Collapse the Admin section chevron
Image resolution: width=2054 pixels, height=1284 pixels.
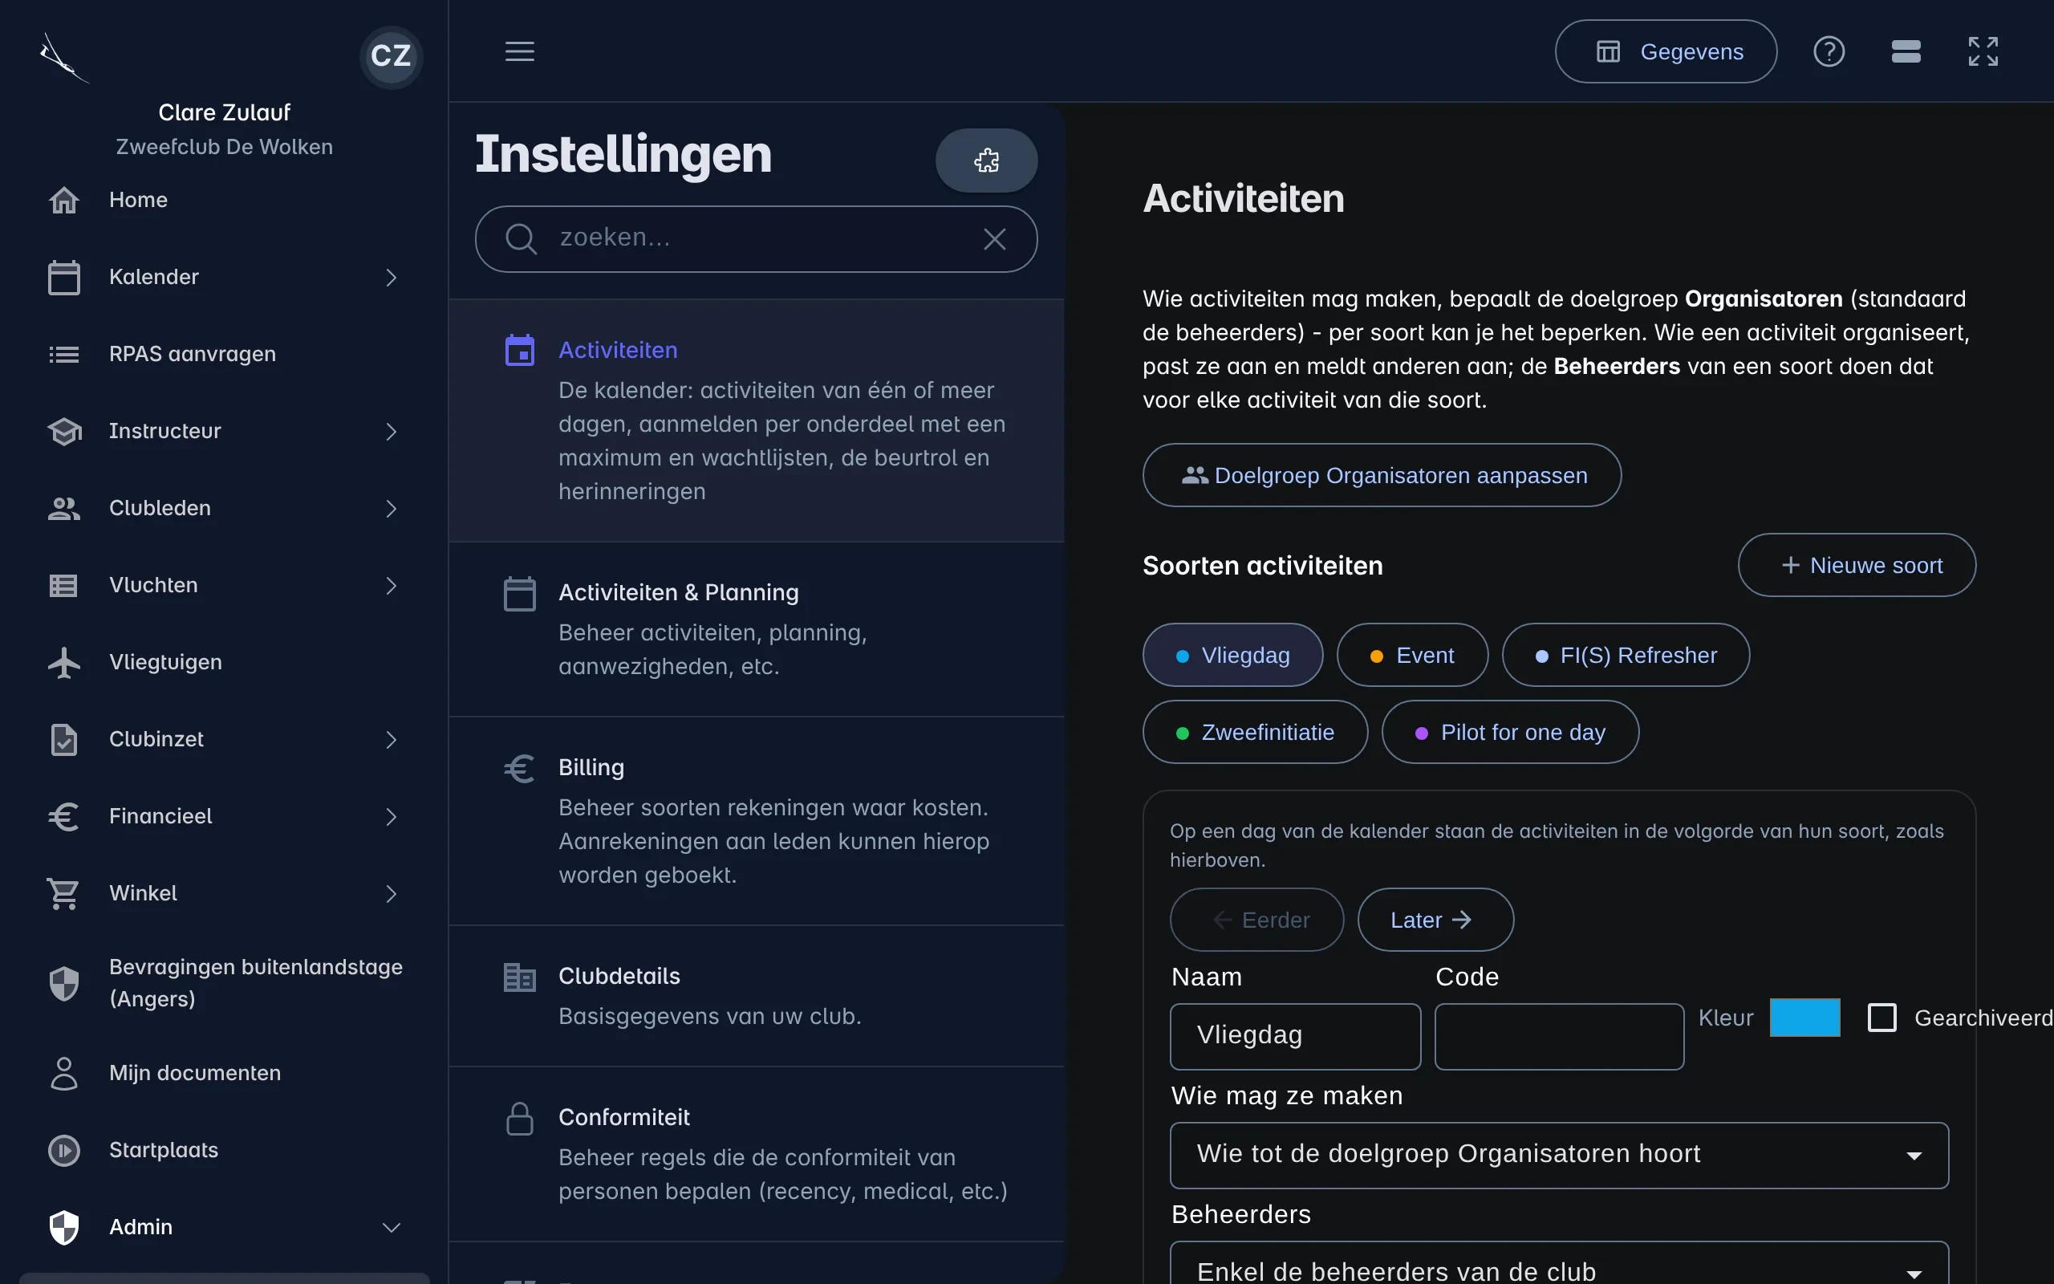pyautogui.click(x=391, y=1228)
